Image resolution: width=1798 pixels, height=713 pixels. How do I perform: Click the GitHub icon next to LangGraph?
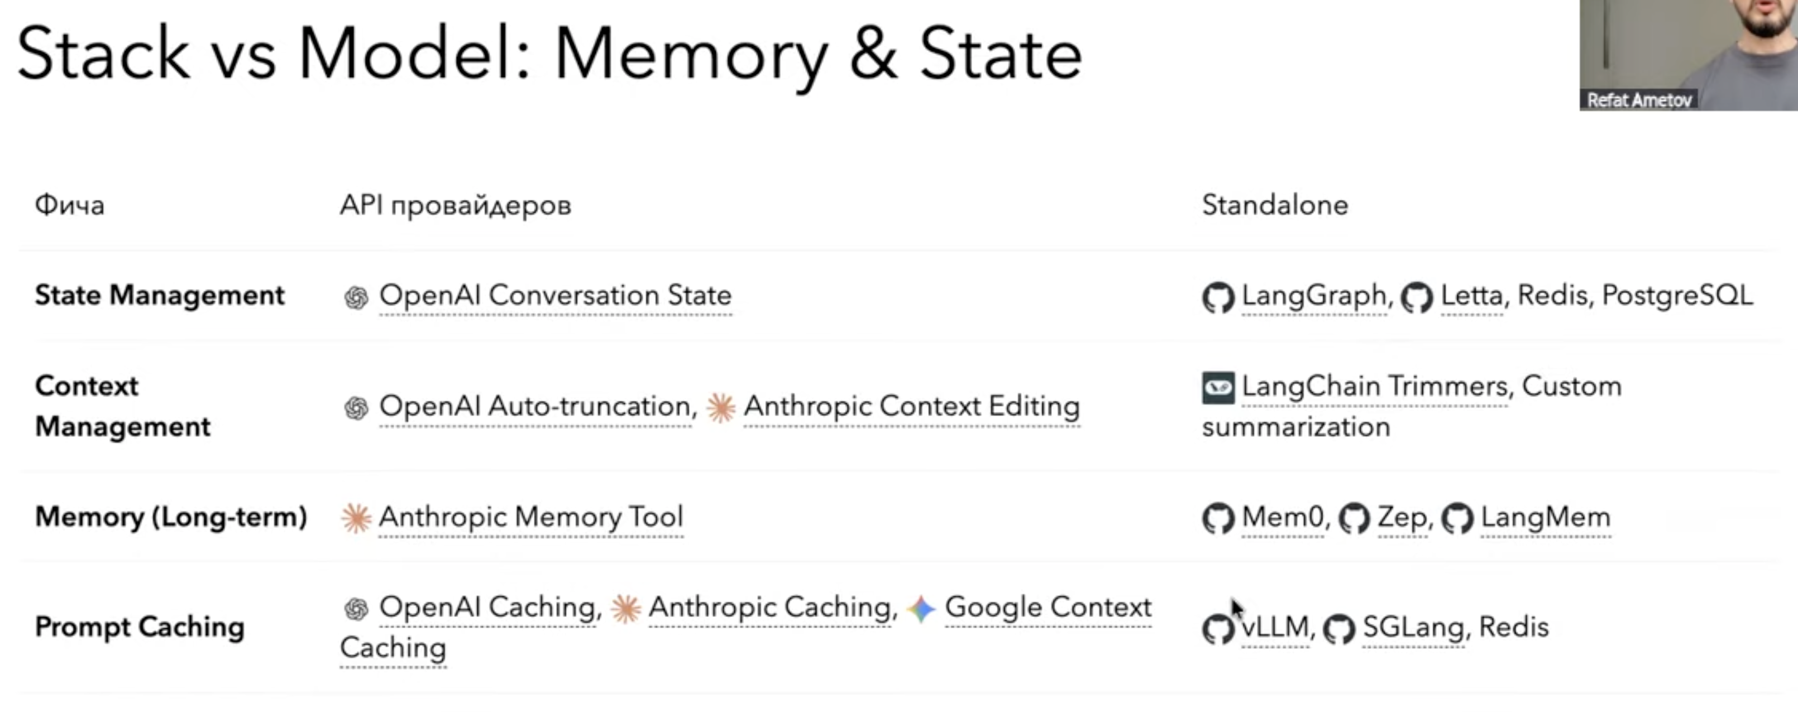tap(1218, 298)
